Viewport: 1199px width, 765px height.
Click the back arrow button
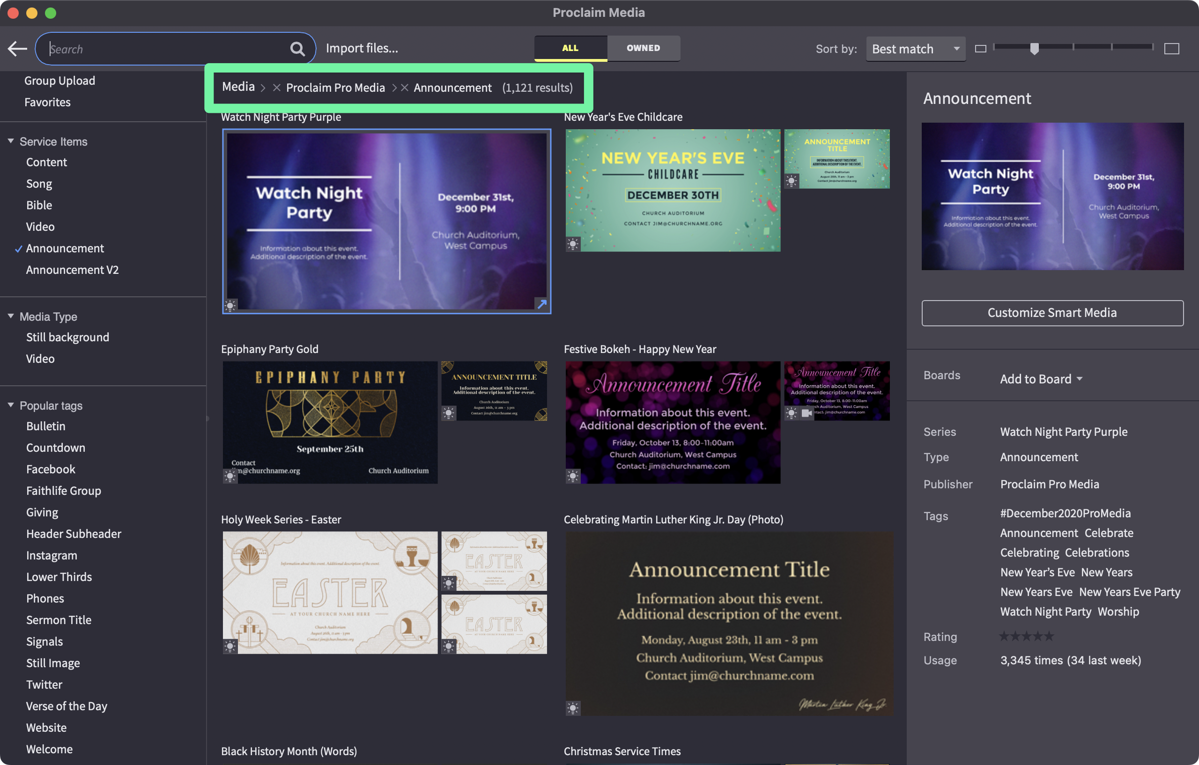[x=17, y=49]
